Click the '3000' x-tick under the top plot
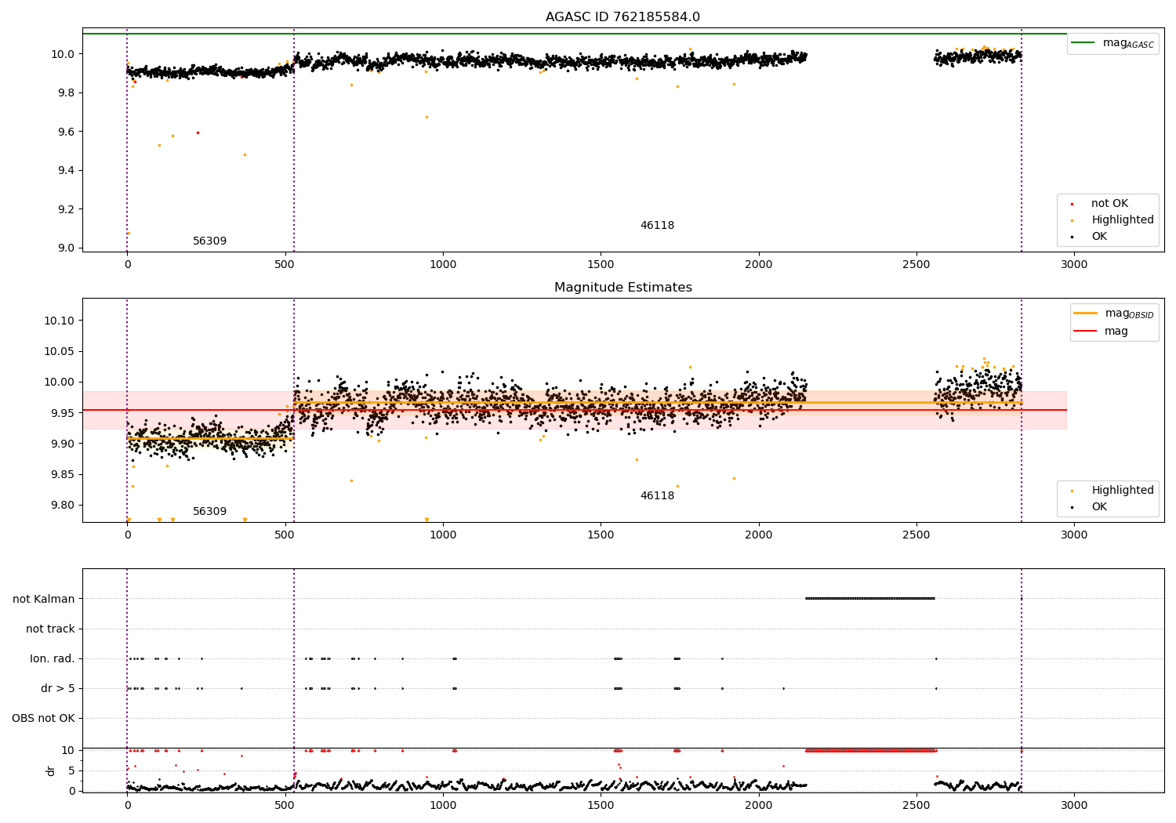Screen dimensions: 1176x823 (x=1074, y=264)
